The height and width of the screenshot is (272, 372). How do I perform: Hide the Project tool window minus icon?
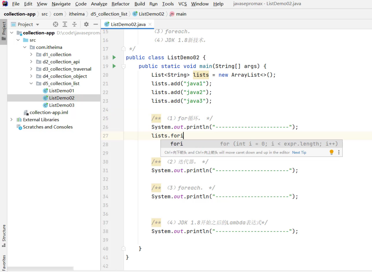click(x=96, y=24)
